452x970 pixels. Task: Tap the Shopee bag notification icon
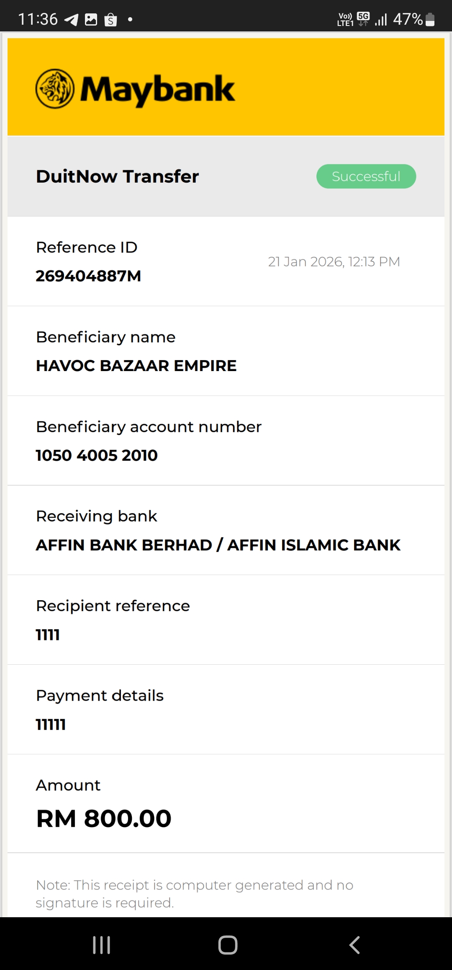(x=110, y=20)
